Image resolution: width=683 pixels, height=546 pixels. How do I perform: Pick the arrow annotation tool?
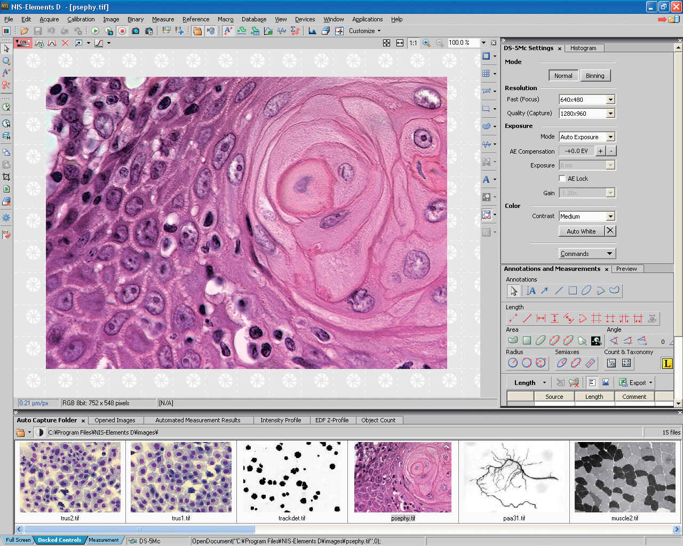point(544,291)
